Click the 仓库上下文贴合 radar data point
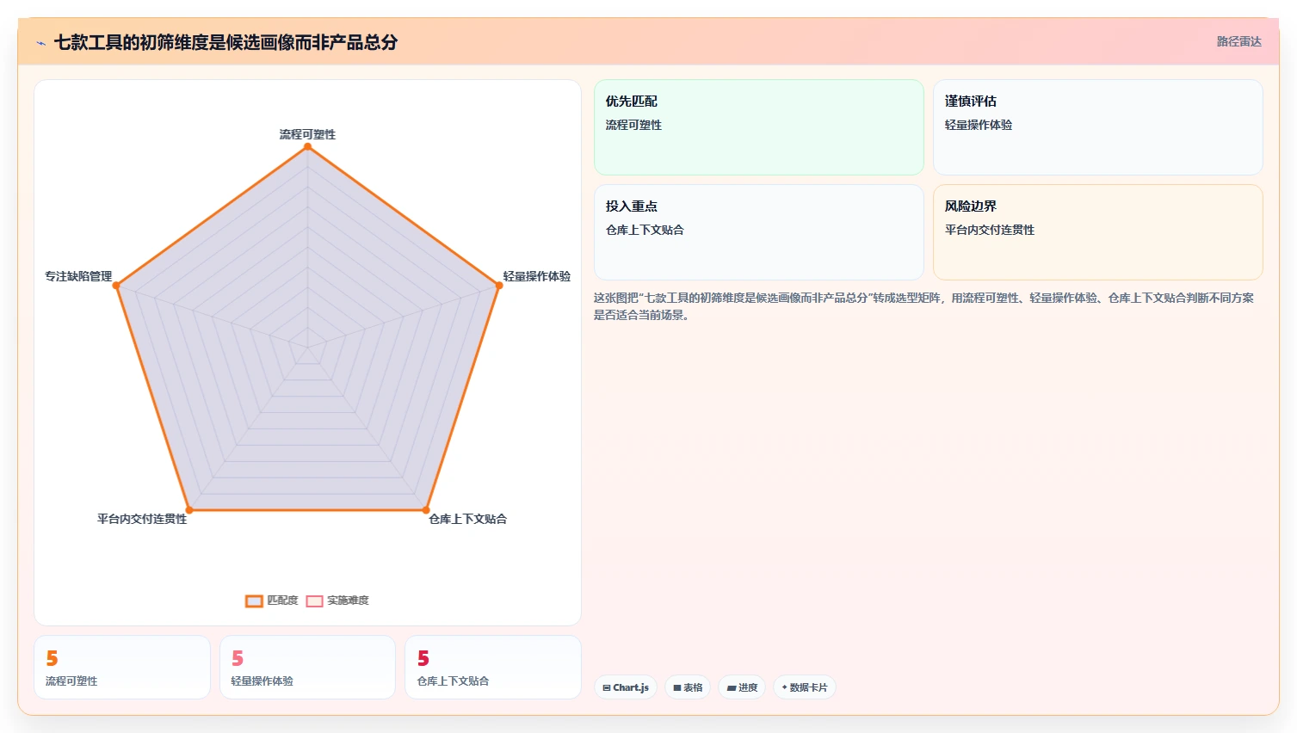The height and width of the screenshot is (733, 1297). pos(425,510)
